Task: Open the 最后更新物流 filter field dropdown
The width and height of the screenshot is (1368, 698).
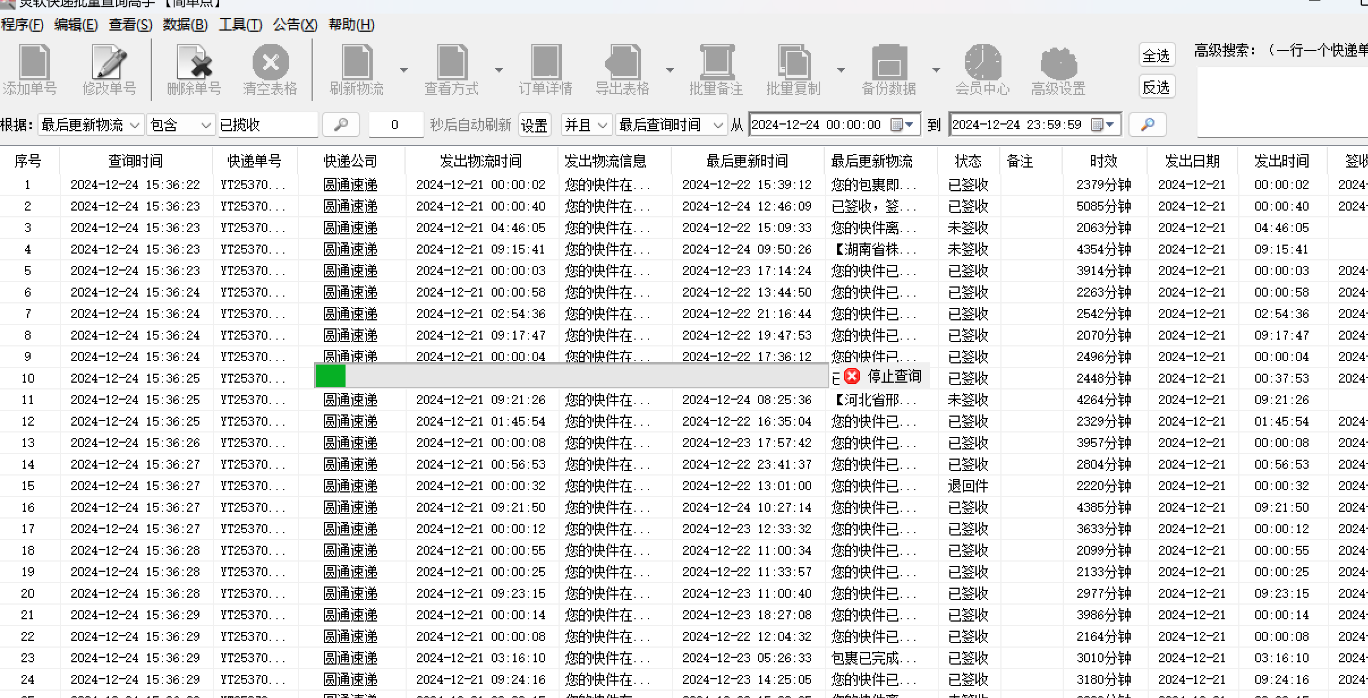Action: click(91, 125)
